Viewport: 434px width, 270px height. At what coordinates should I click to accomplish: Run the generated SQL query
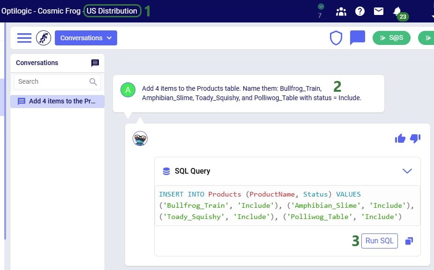[380, 241]
